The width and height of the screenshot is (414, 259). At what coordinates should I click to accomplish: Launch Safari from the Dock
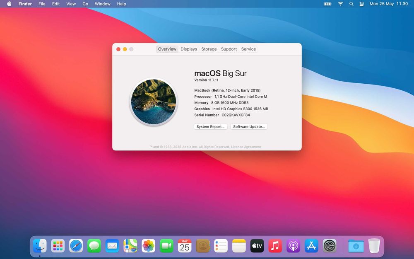[76, 246]
